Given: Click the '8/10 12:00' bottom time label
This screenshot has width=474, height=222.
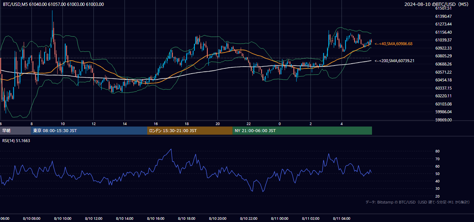Looking at the screenshot, I should coord(93,219).
